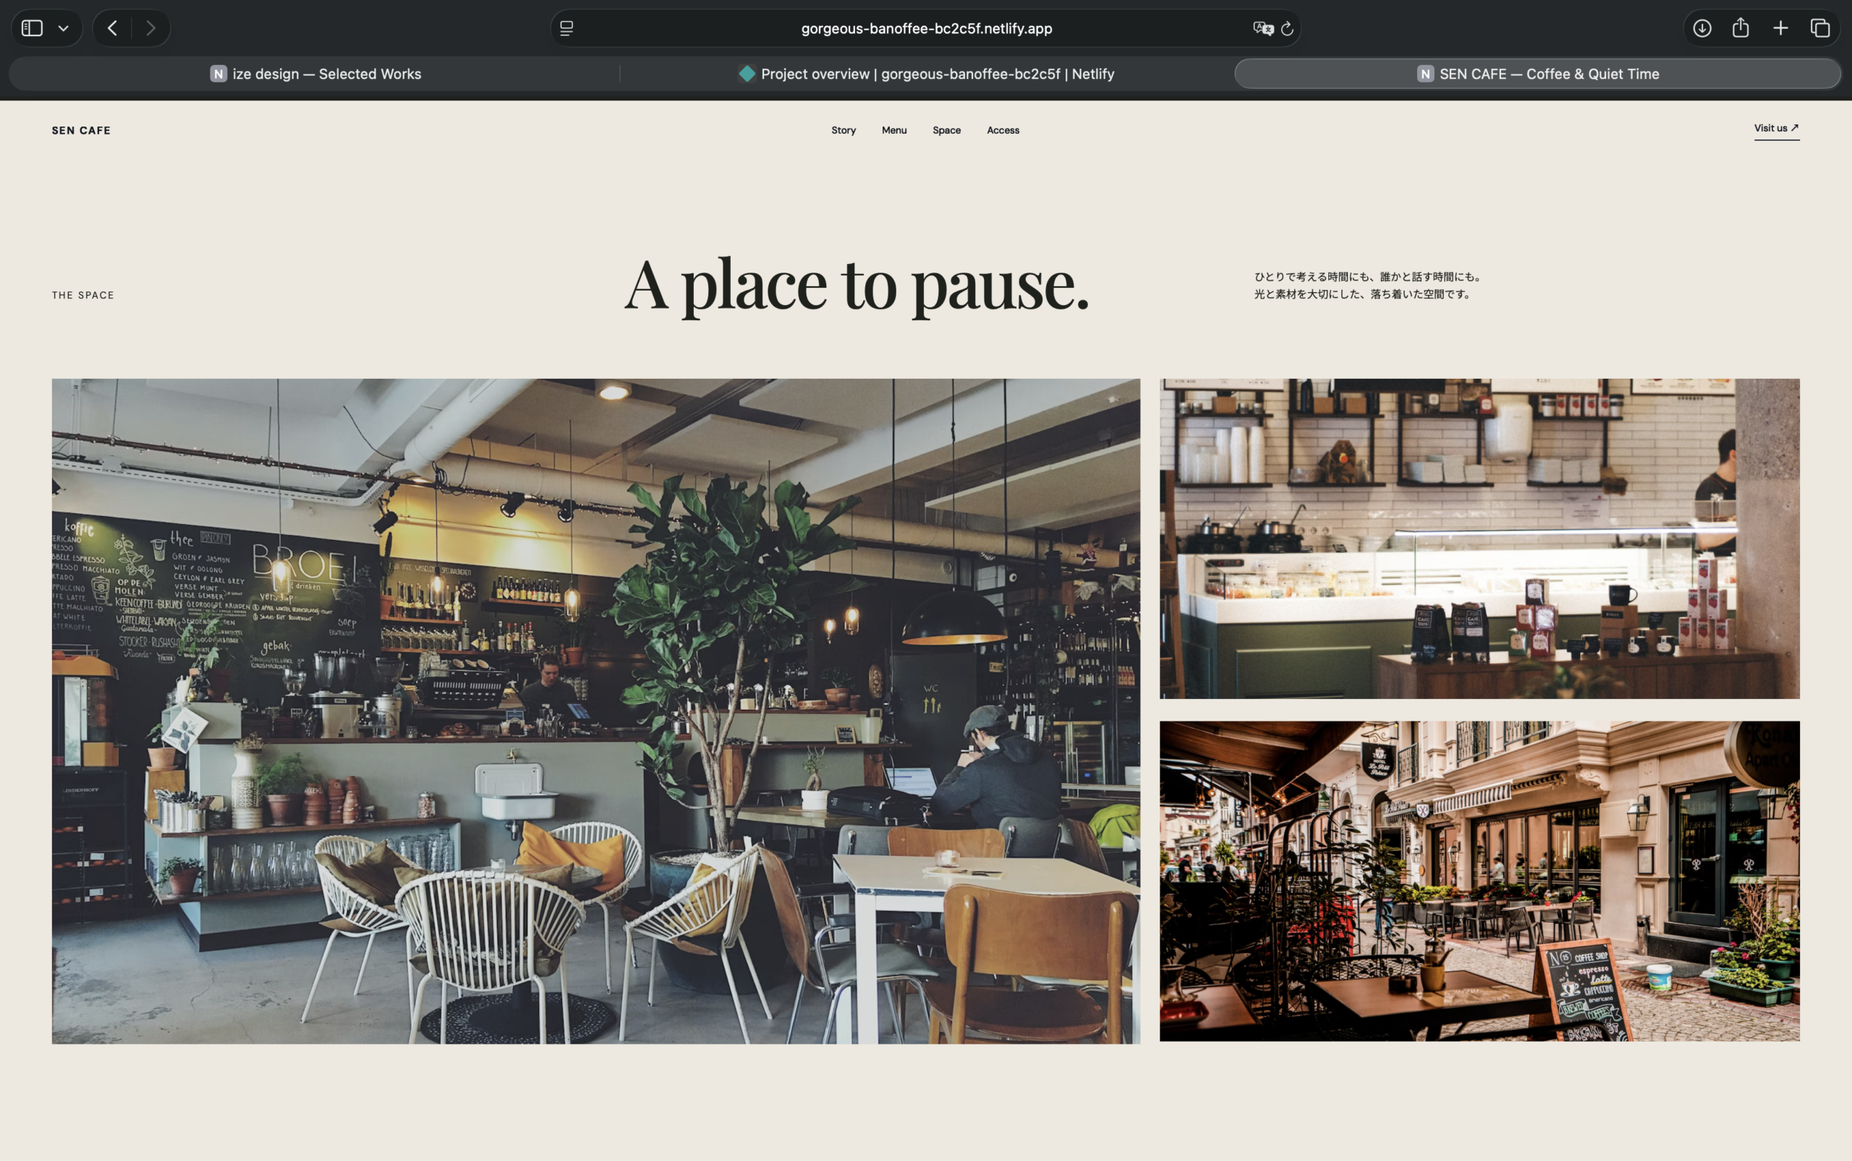Screen dimensions: 1852x1161
Task: Click the THE SPACE section label
Action: tap(83, 295)
